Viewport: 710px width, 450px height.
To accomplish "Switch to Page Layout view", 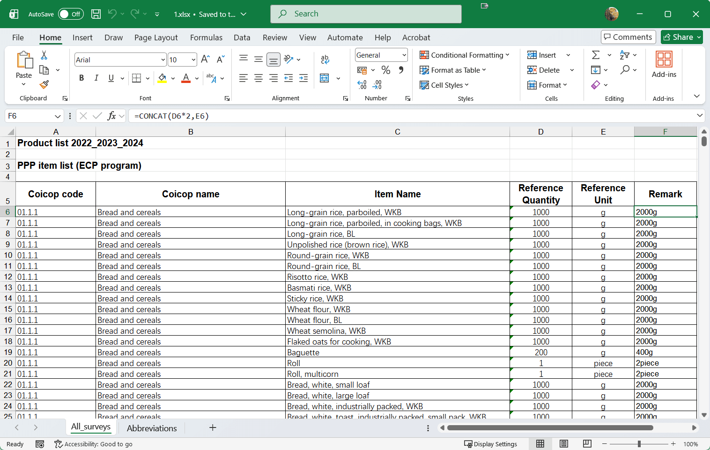I will [564, 444].
